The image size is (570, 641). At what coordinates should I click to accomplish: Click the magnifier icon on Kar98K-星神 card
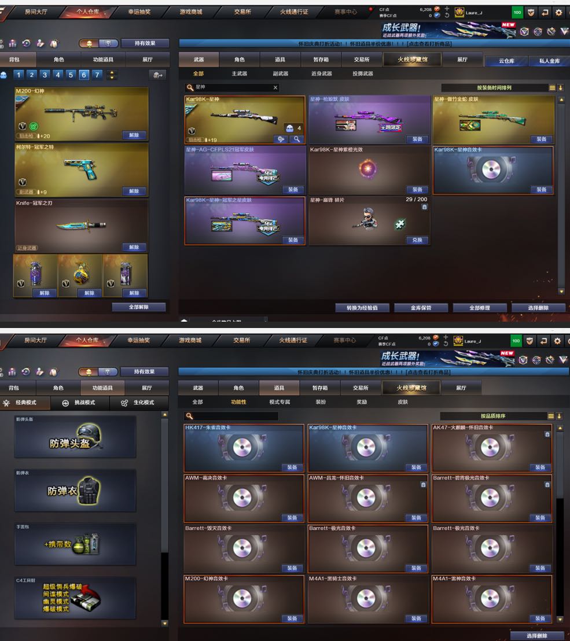pos(297,139)
